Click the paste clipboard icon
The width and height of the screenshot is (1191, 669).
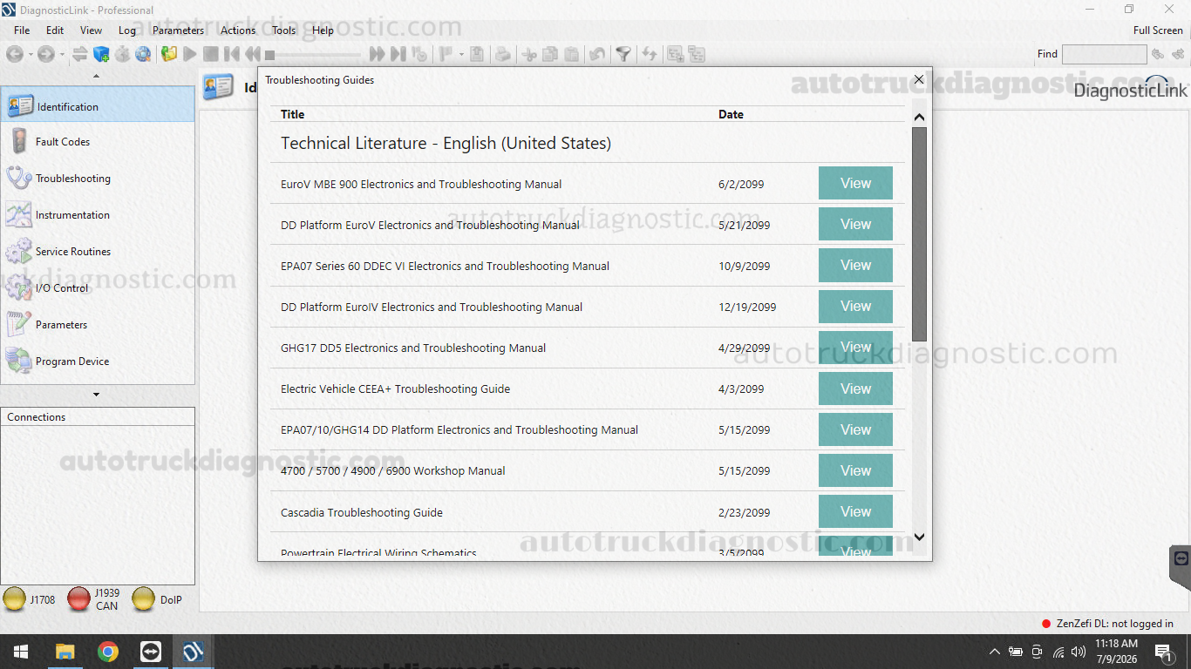[571, 54]
